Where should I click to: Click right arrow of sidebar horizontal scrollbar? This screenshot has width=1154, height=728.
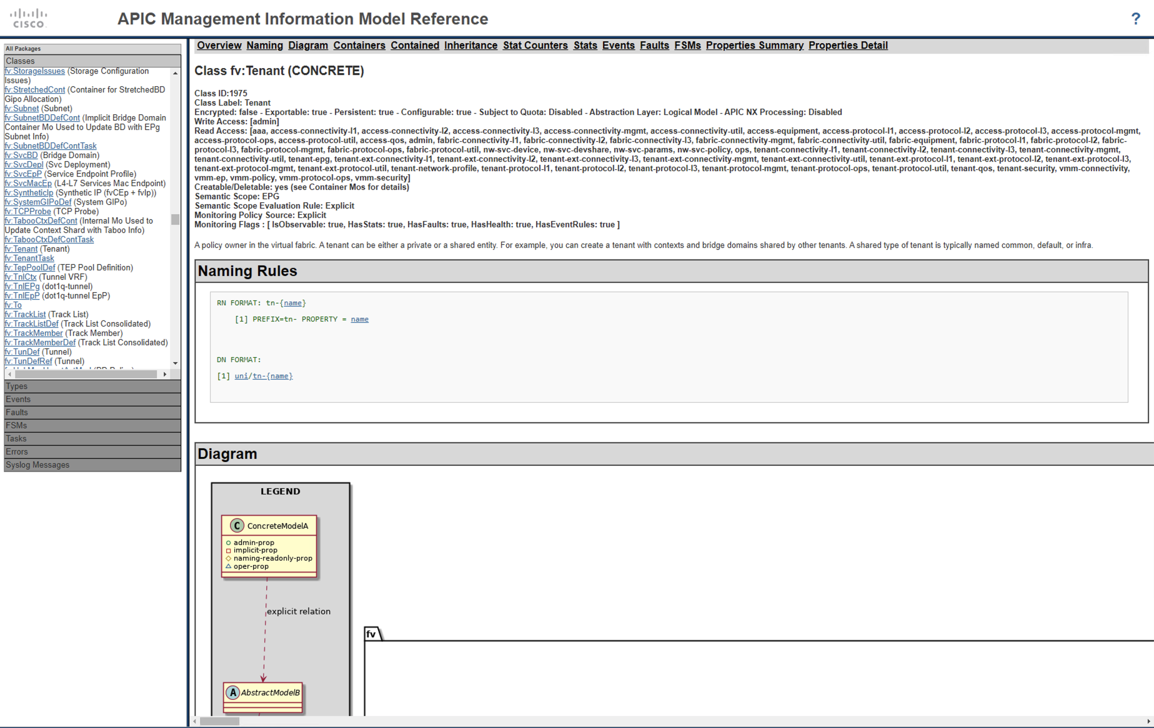[x=165, y=375]
